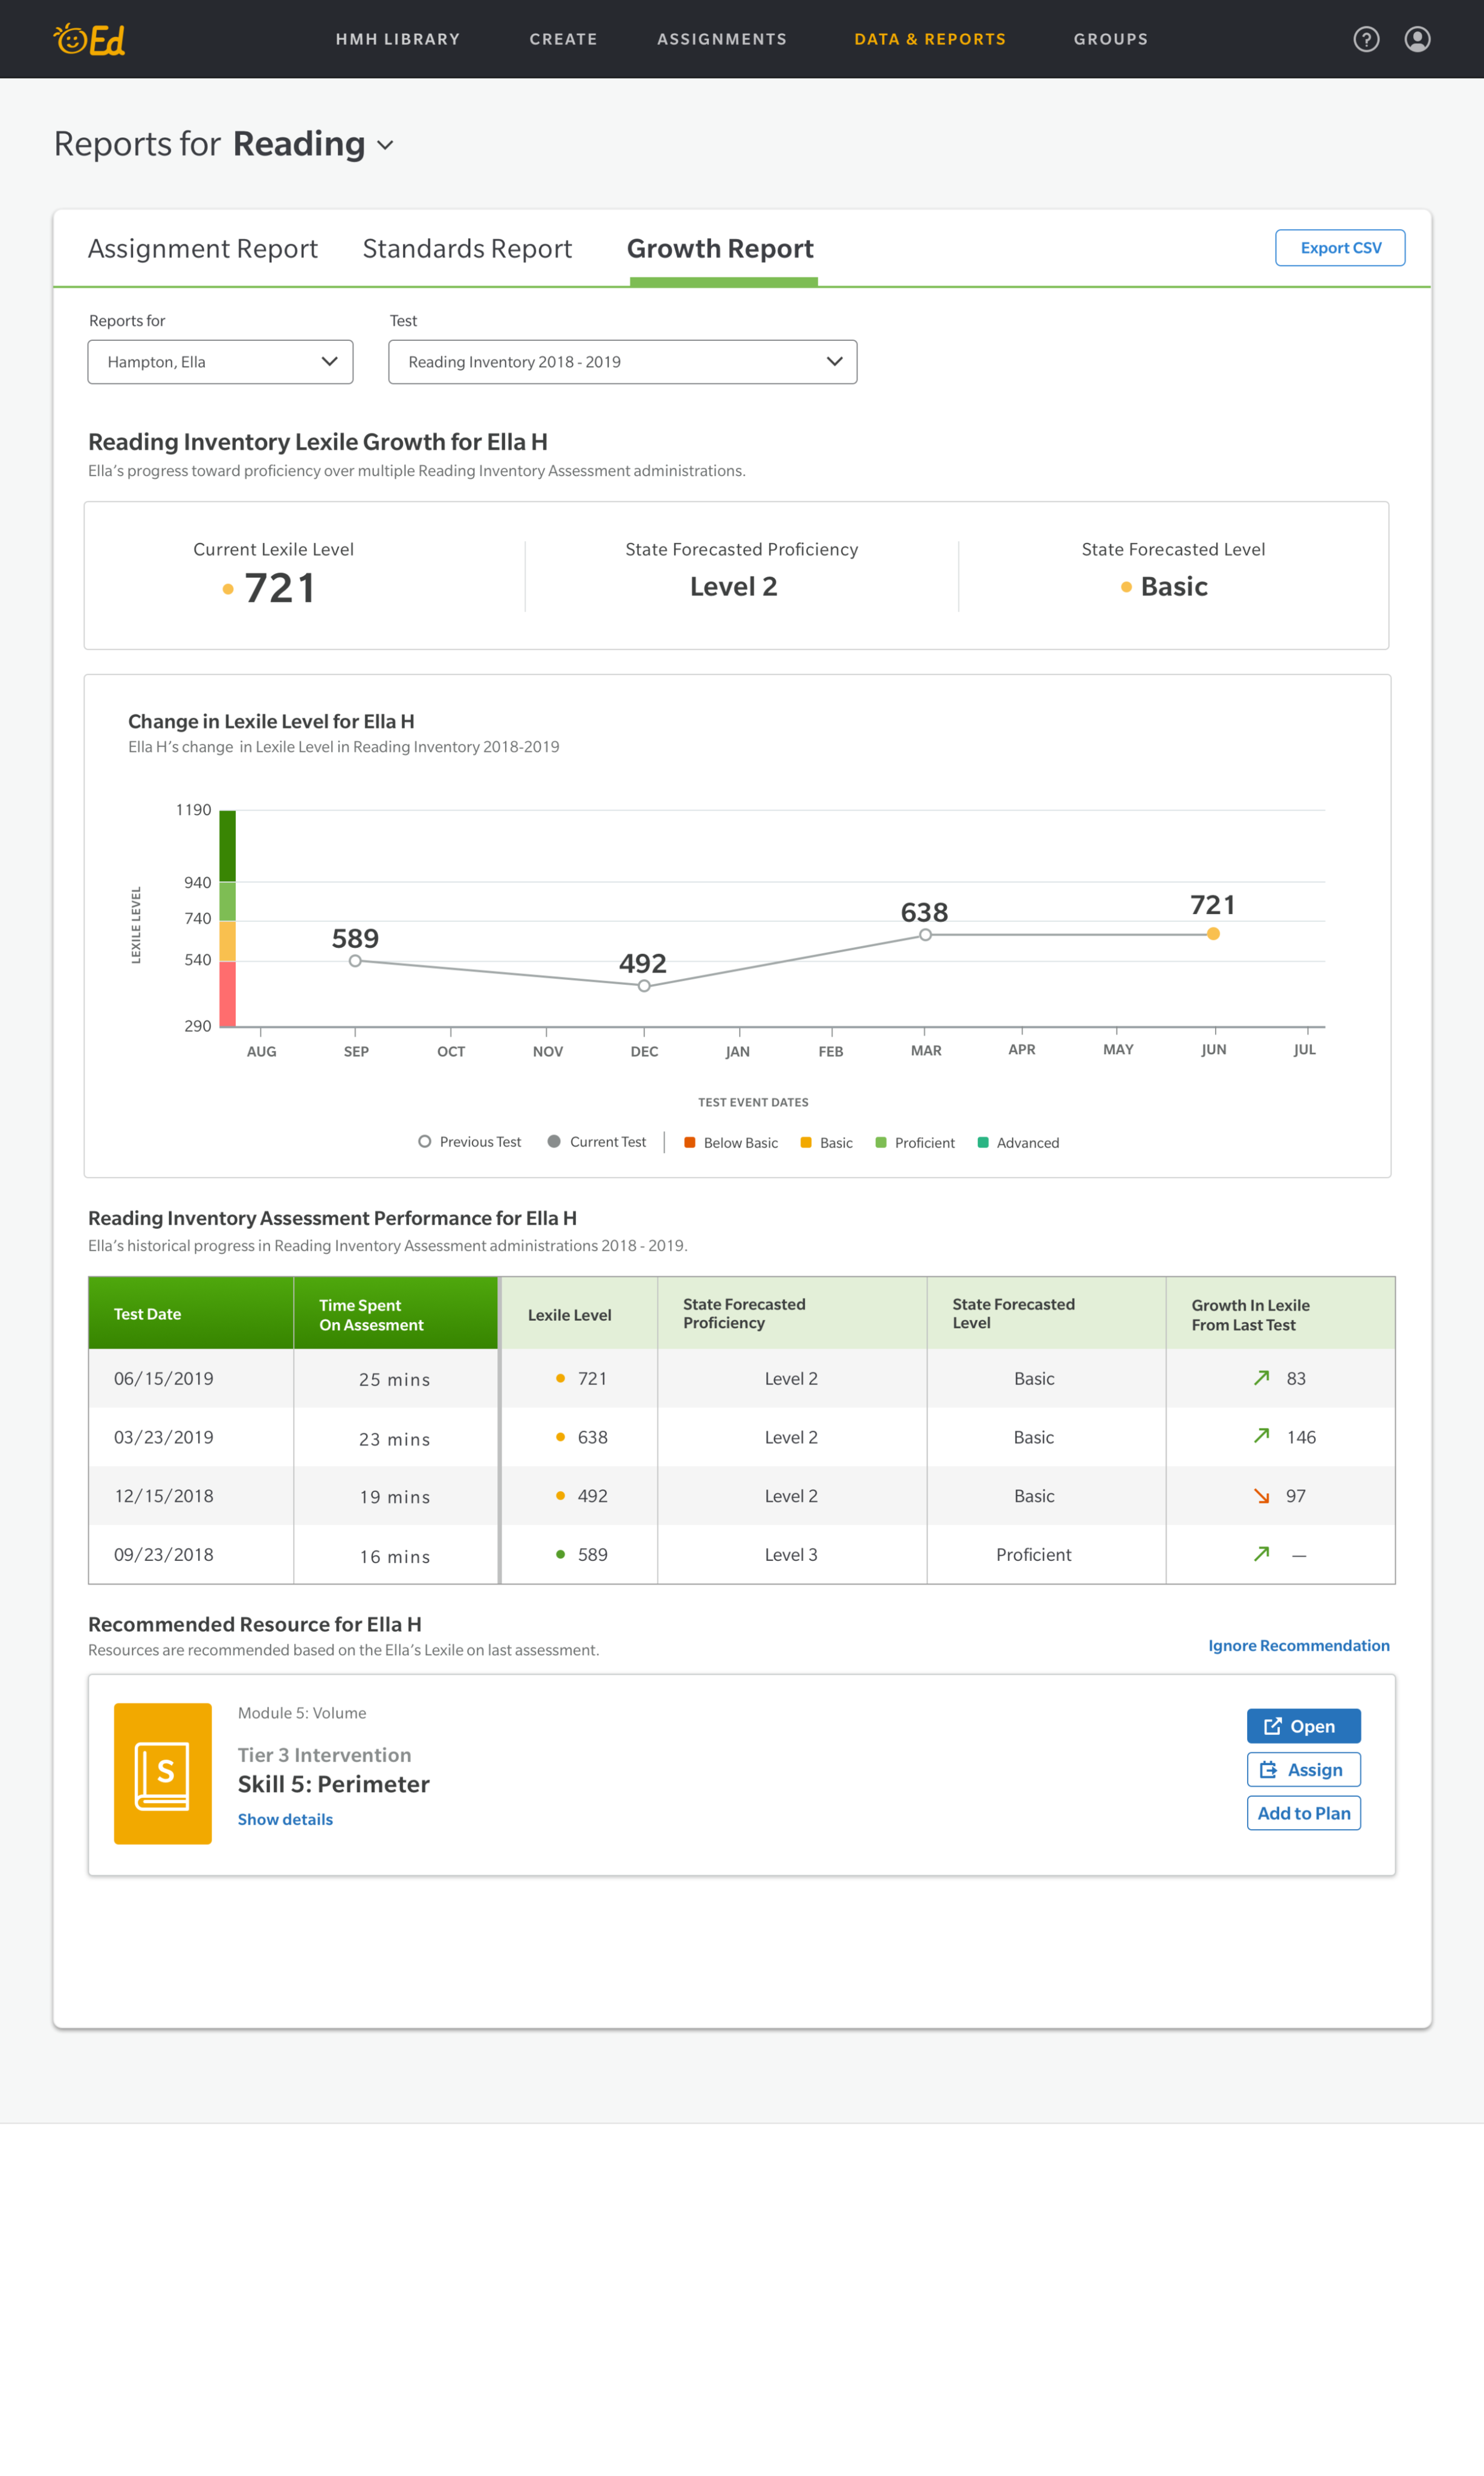
Task: Open the Hampton, Ella student dropdown
Action: tap(220, 361)
